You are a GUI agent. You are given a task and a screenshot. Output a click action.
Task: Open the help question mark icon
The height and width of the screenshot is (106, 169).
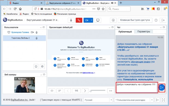156,20
